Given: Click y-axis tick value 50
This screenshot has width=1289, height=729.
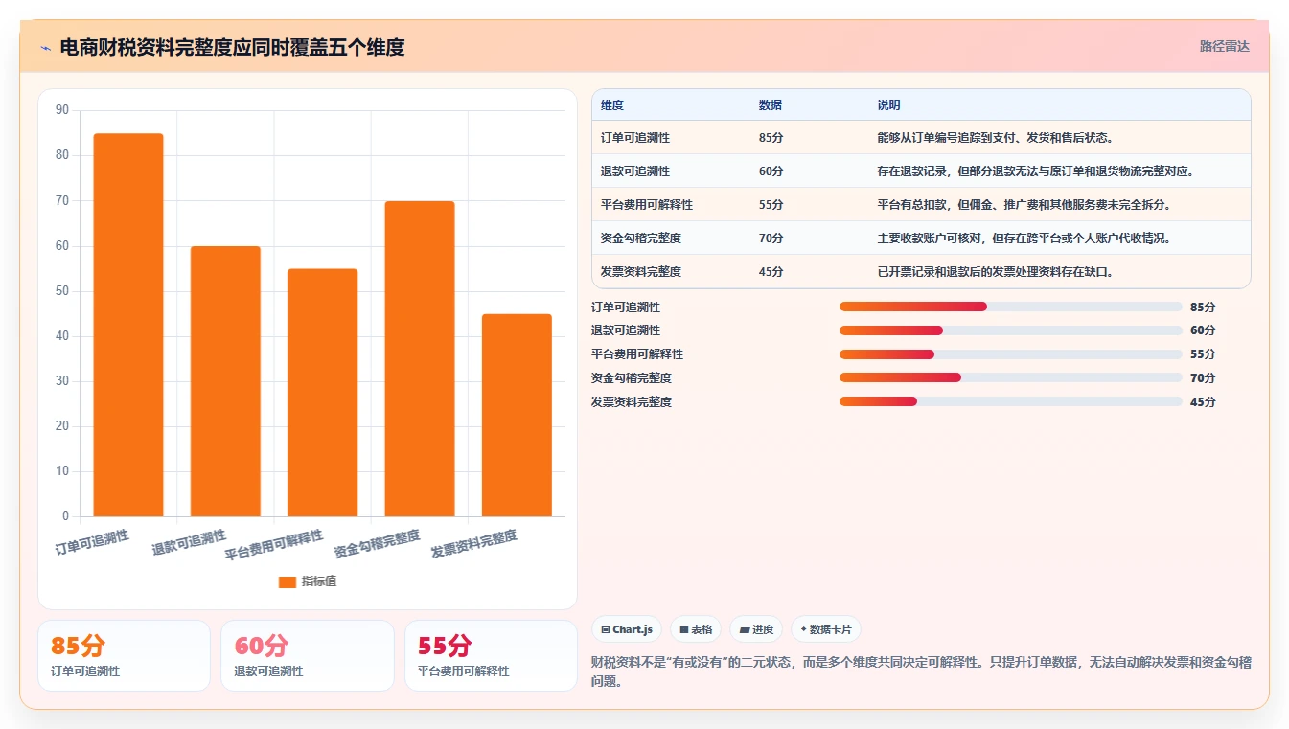Looking at the screenshot, I should pyautogui.click(x=62, y=291).
